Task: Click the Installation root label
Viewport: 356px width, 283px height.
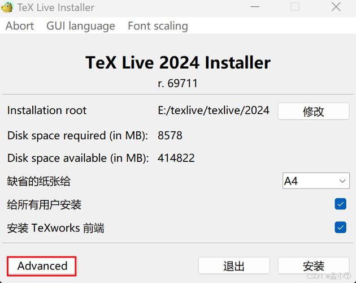Action: 47,110
